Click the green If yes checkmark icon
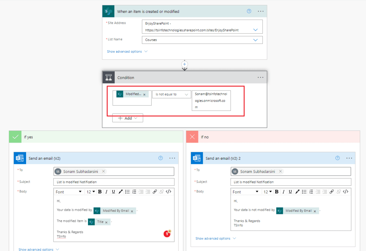 (x=15, y=137)
